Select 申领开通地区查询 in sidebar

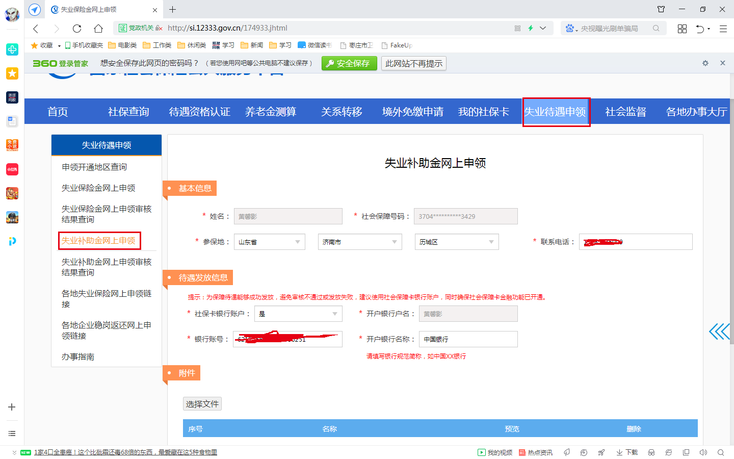click(94, 167)
